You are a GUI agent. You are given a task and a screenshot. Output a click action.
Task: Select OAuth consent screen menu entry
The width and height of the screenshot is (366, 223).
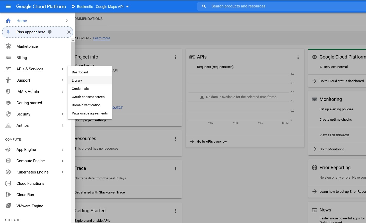coord(90,97)
